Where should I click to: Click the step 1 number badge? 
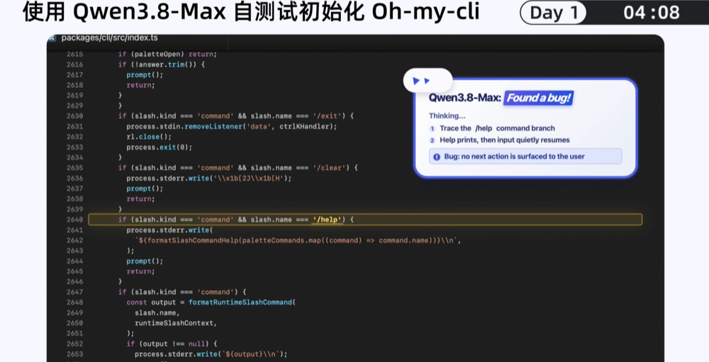pos(432,129)
